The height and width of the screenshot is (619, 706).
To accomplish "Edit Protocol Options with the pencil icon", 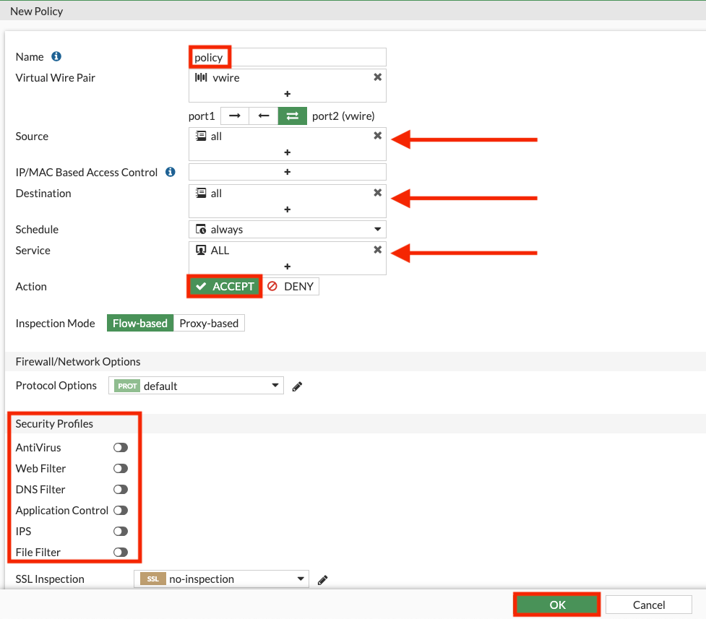I will point(297,386).
